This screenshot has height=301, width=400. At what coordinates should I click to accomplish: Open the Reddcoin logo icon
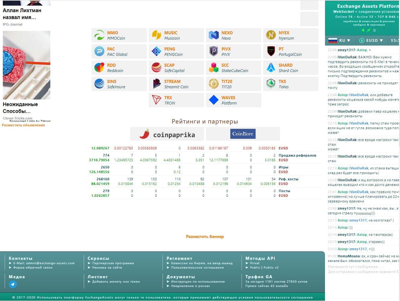coord(99,68)
